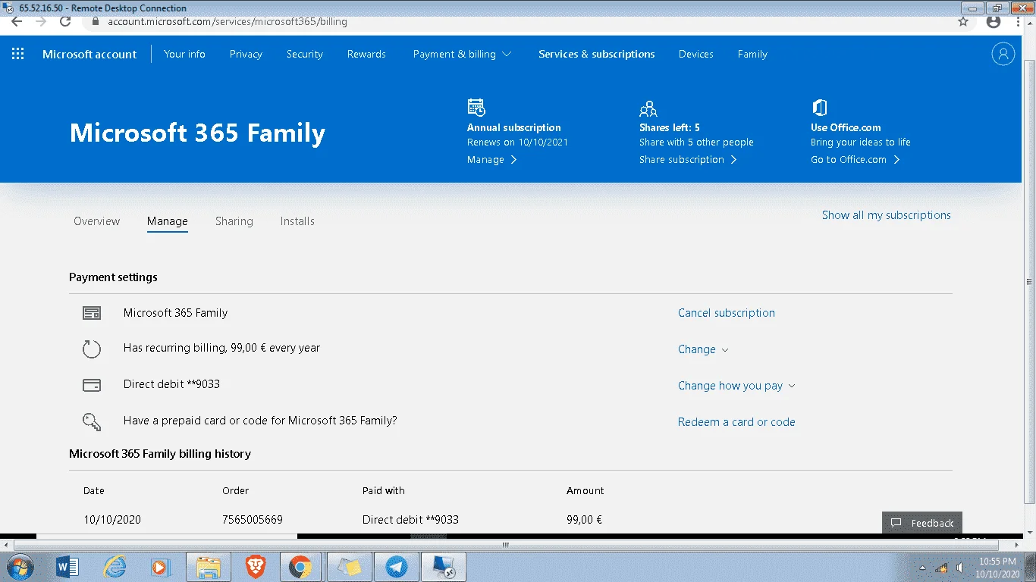Switch to the Sharing tab
Screen dimensions: 1036x582
[x=234, y=221]
